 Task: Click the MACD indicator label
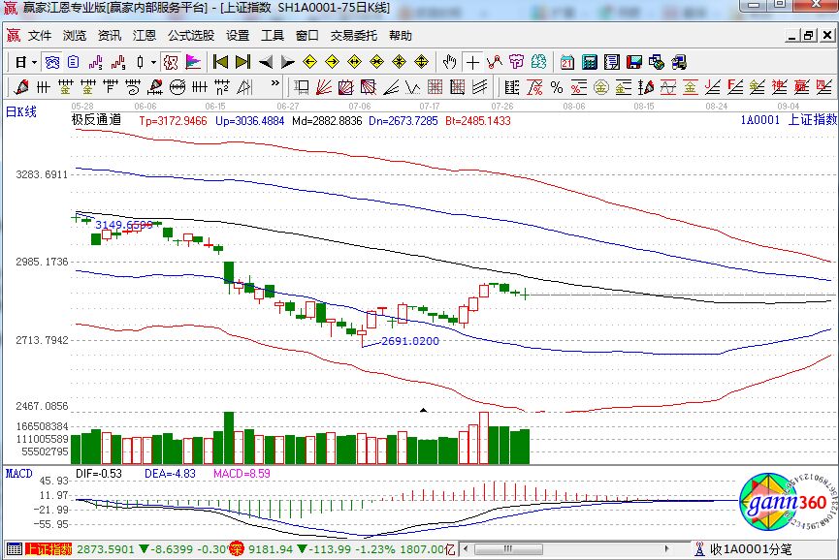[19, 474]
